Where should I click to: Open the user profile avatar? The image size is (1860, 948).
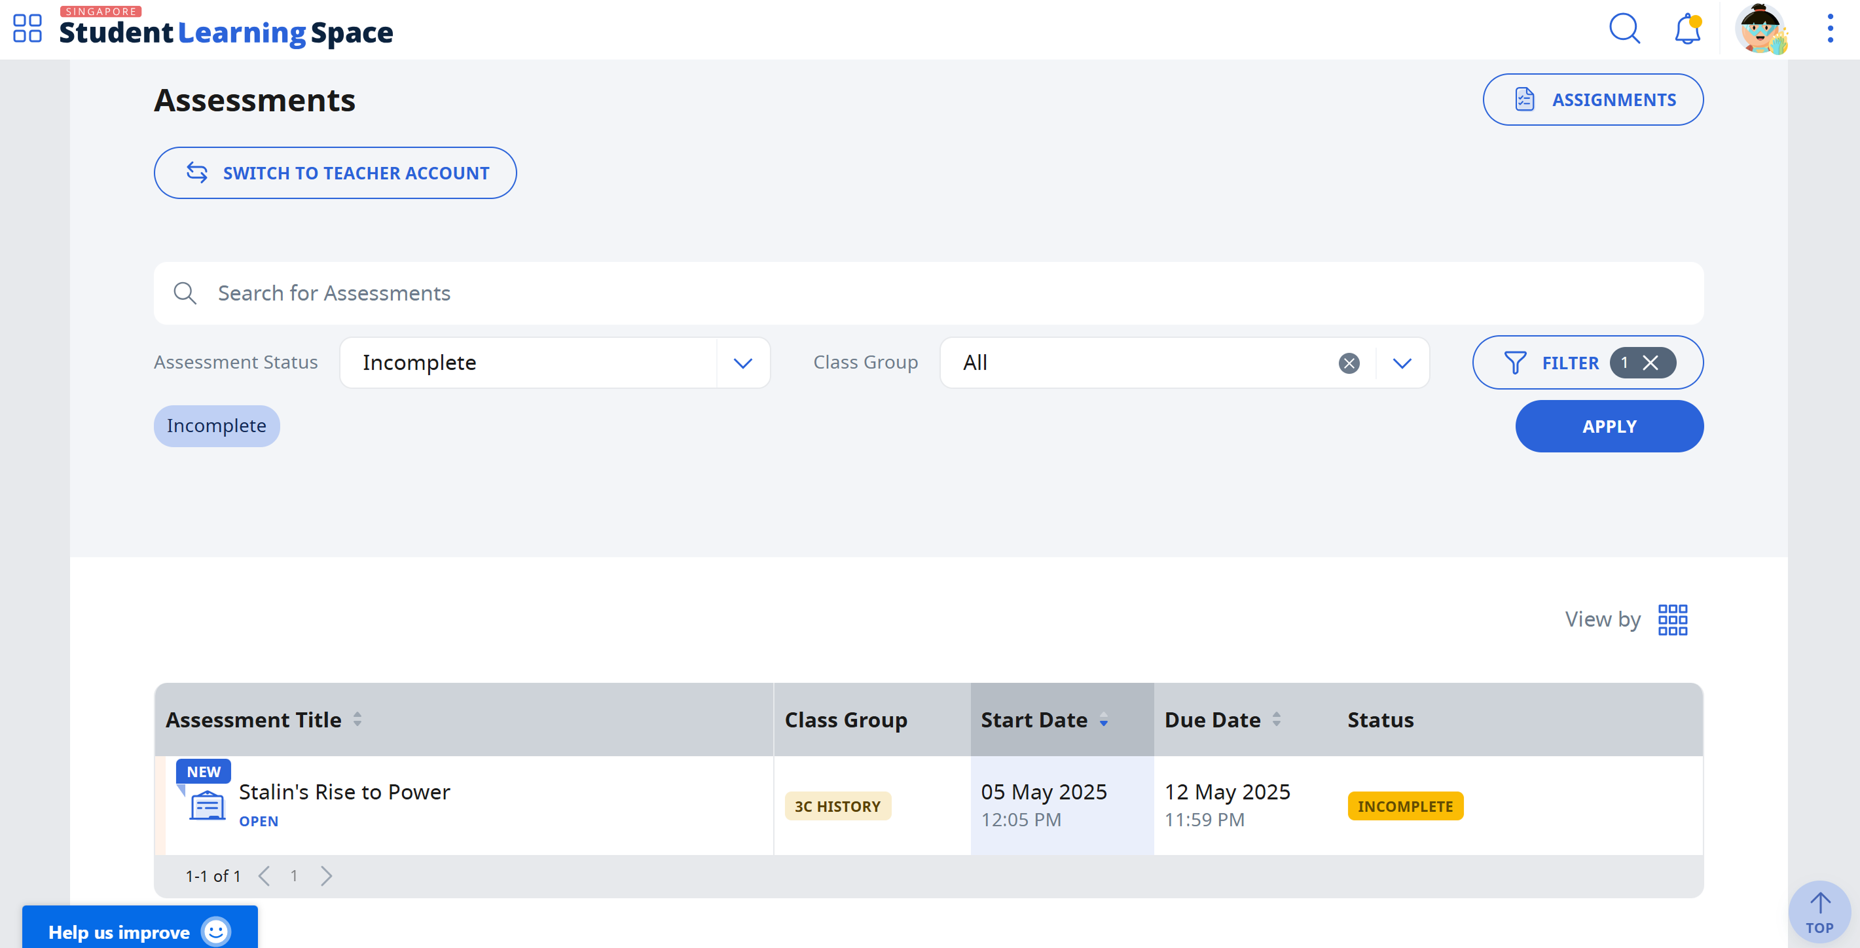pos(1761,29)
